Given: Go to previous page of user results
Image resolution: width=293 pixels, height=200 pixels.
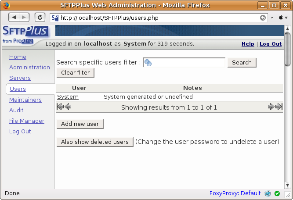Looking at the screenshot, I should 68,107.
